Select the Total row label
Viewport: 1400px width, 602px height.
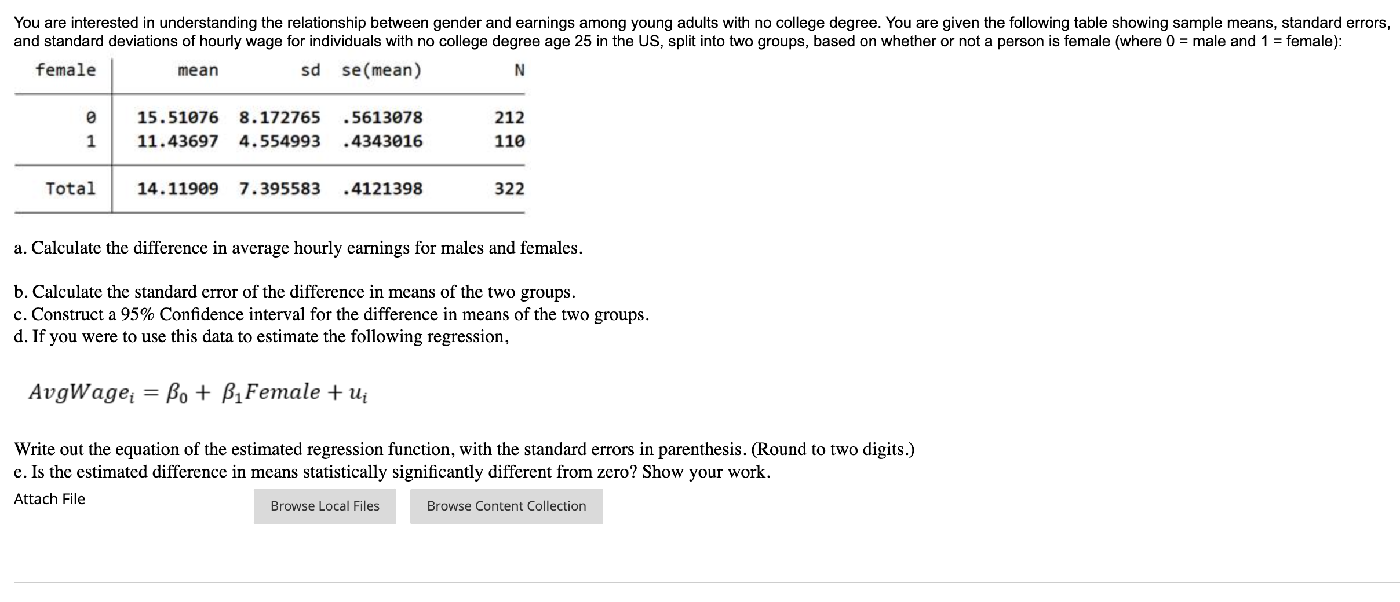click(x=71, y=188)
